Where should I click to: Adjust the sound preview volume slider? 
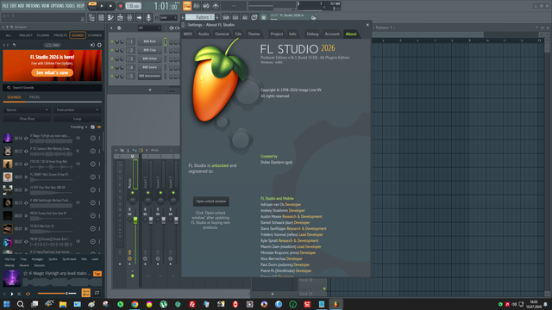point(57,293)
